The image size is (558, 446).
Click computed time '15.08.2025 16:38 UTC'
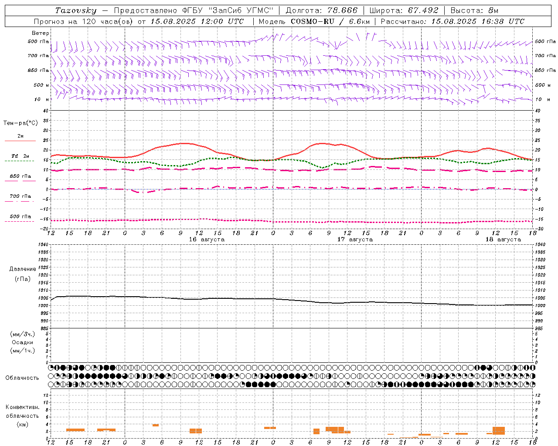[478, 21]
